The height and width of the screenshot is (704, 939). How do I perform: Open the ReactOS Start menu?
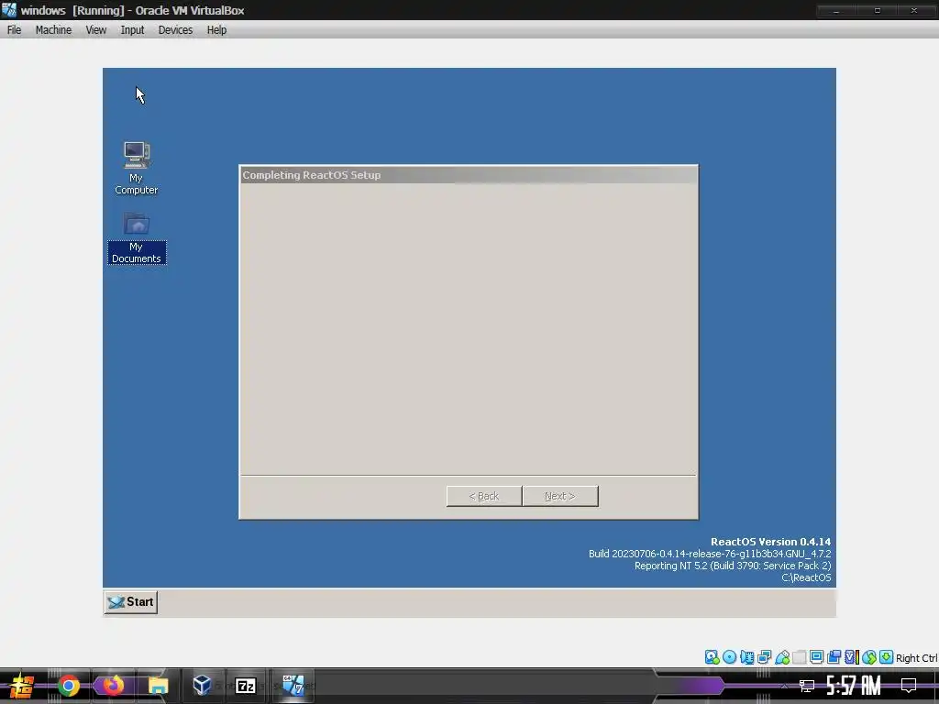pos(131,602)
